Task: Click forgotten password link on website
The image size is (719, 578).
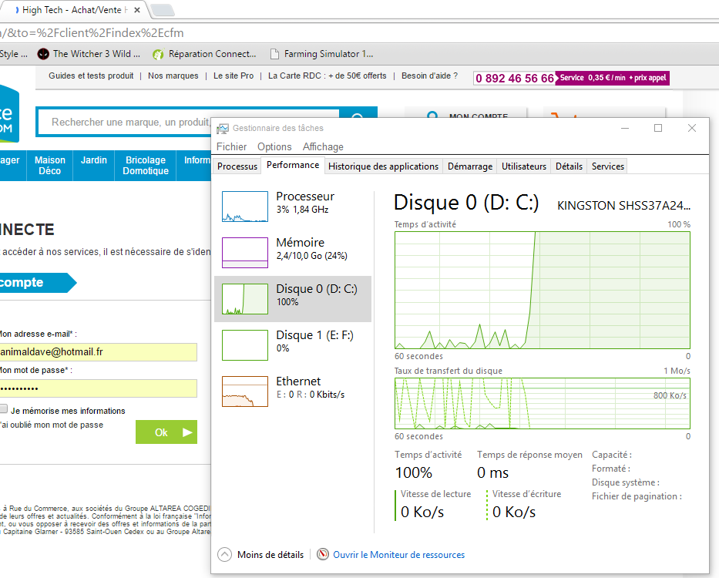Action: (x=52, y=425)
